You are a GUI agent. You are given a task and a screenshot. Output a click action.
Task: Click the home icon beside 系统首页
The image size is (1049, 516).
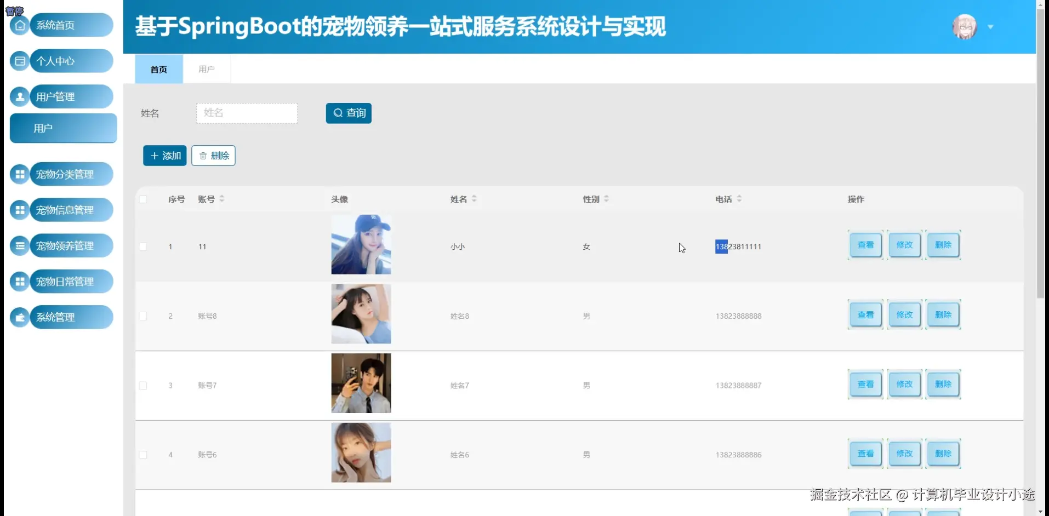click(x=20, y=25)
